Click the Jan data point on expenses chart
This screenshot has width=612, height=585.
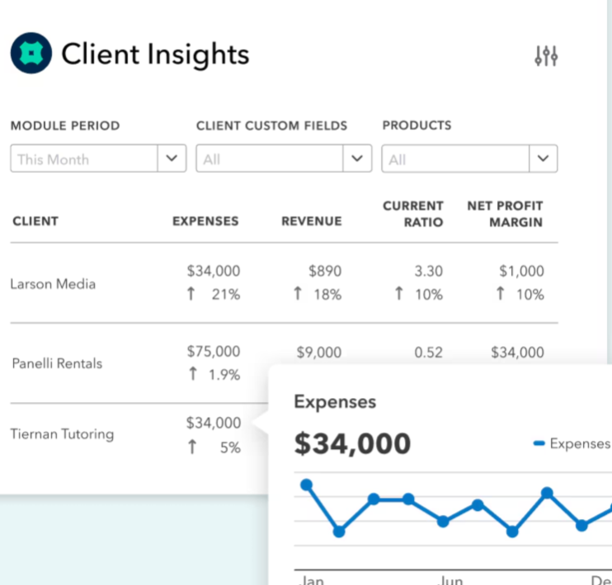pos(306,484)
